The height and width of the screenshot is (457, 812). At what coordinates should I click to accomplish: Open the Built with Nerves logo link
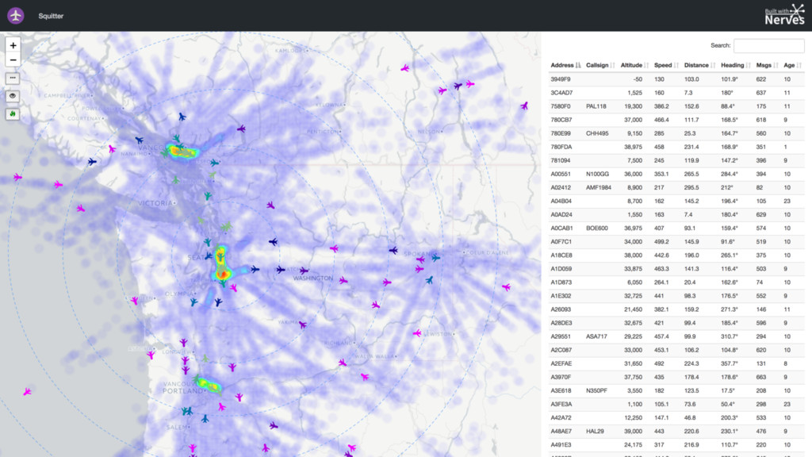784,15
